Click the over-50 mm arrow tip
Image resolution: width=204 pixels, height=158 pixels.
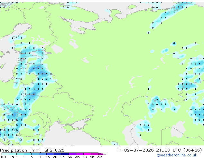[102, 154]
